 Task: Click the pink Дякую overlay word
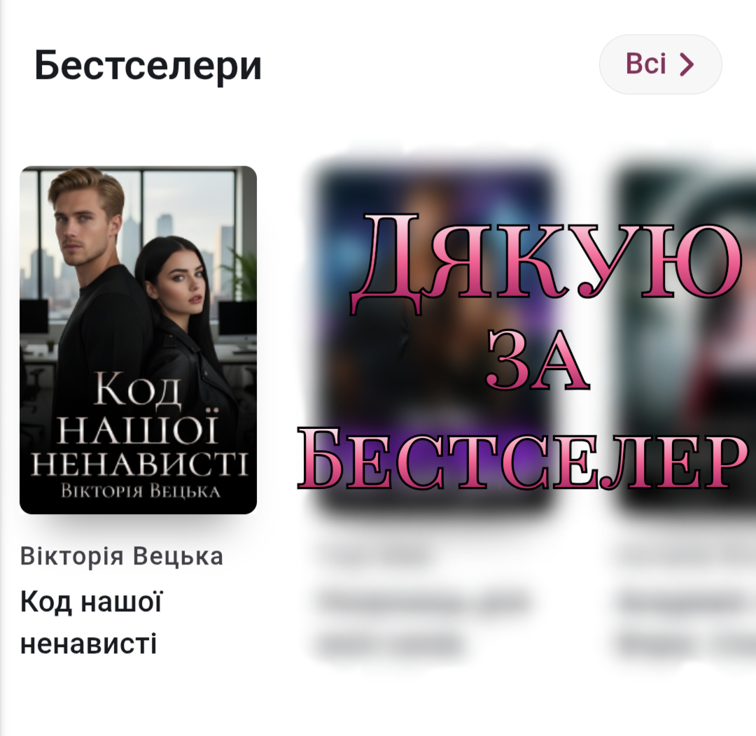point(545,262)
